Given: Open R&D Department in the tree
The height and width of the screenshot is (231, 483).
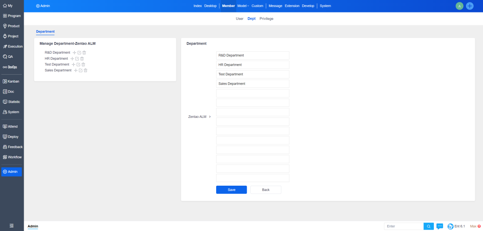Looking at the screenshot, I should 57,53.
